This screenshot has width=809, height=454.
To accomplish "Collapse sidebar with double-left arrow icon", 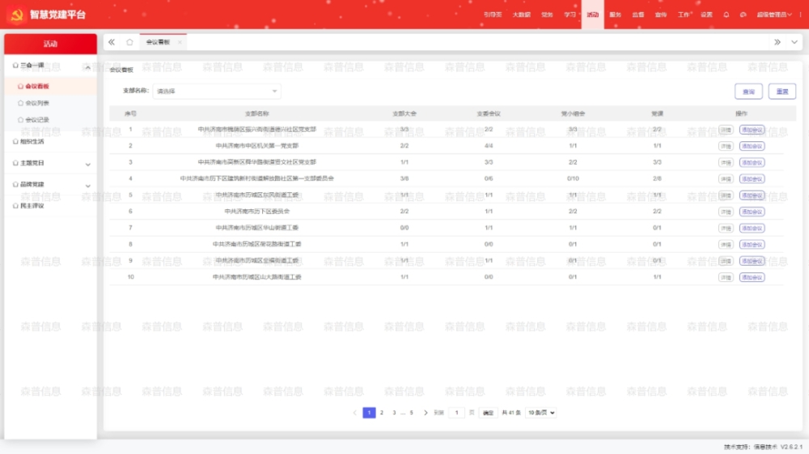I will pos(112,42).
